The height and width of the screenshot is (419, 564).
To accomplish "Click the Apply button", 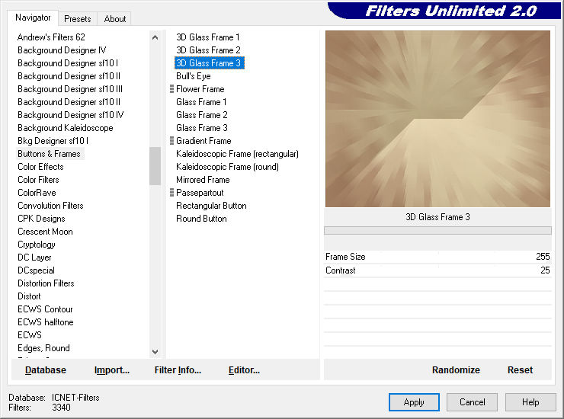I will (414, 401).
